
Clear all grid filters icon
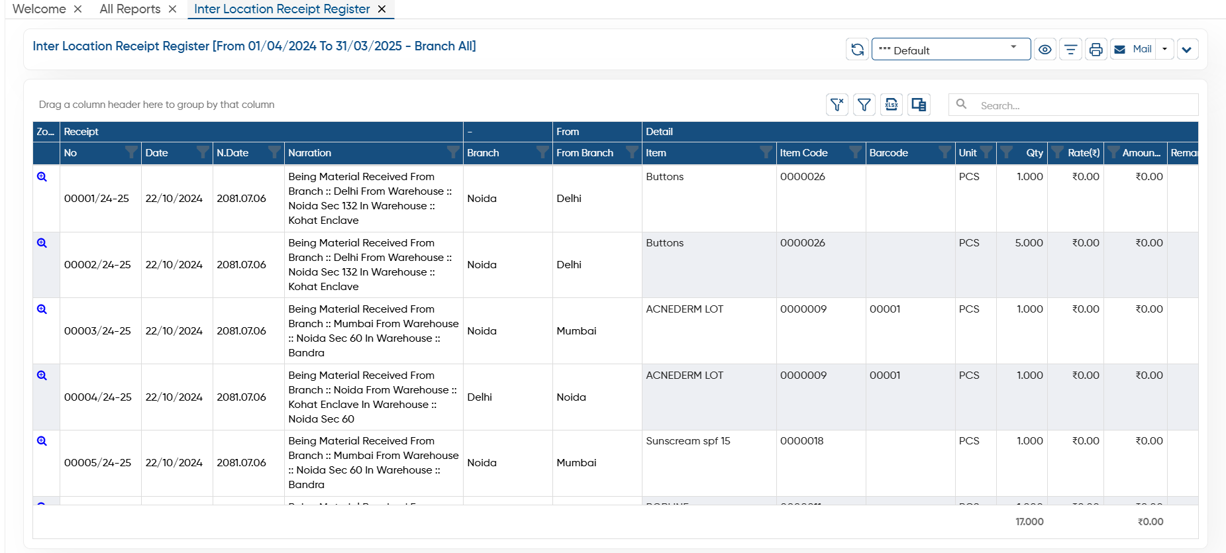tap(837, 105)
